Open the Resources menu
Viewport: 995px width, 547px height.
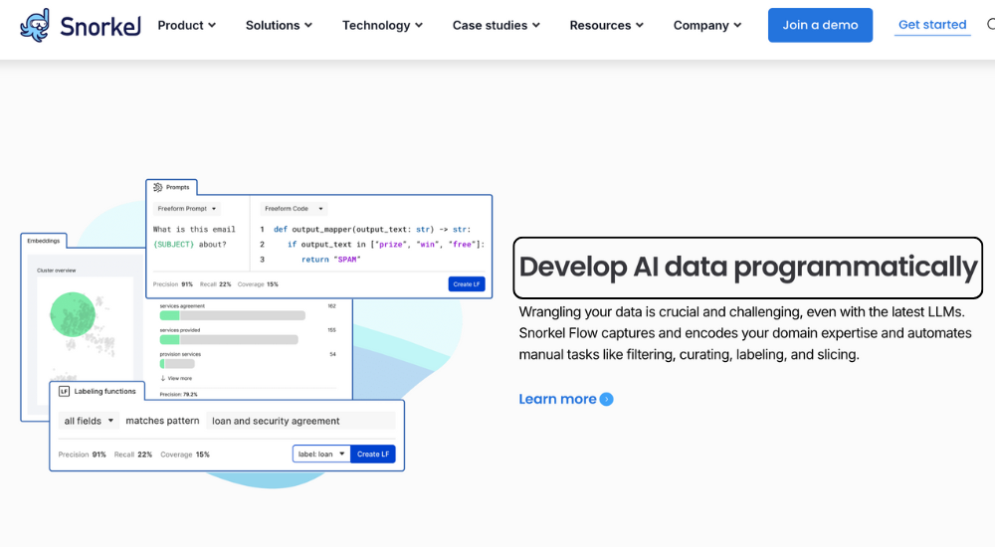[606, 26]
